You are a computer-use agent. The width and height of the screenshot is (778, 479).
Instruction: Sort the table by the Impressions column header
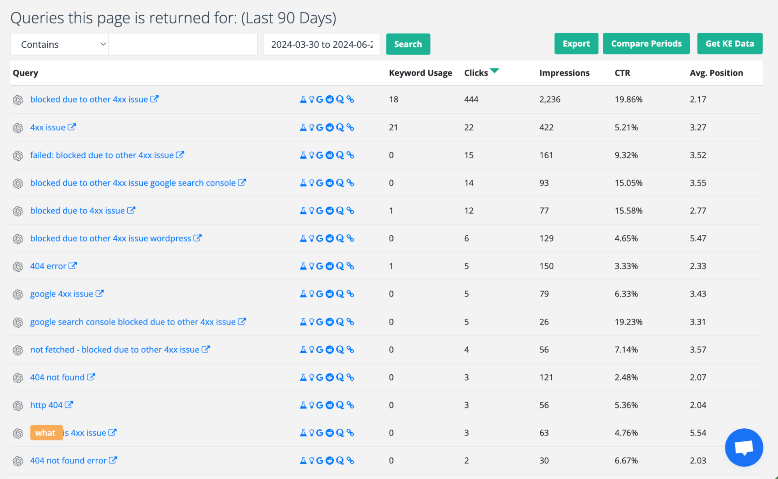pos(564,73)
